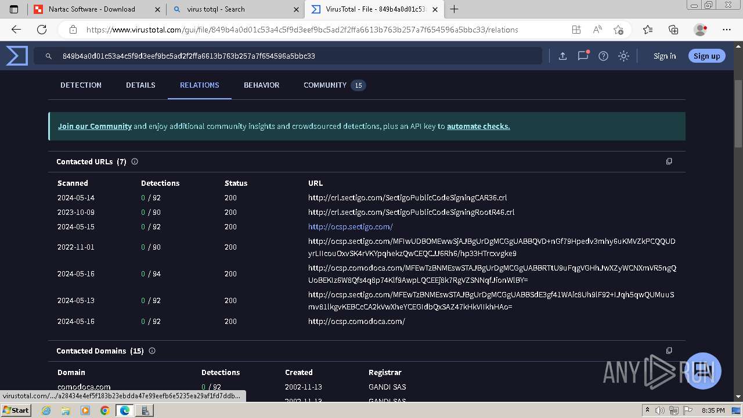743x418 pixels.
Task: Open the tab actions menu icon
Action: click(14, 9)
